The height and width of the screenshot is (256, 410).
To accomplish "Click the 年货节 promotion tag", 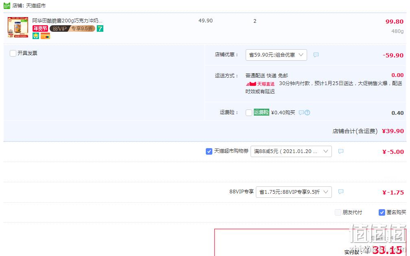I will (40, 28).
